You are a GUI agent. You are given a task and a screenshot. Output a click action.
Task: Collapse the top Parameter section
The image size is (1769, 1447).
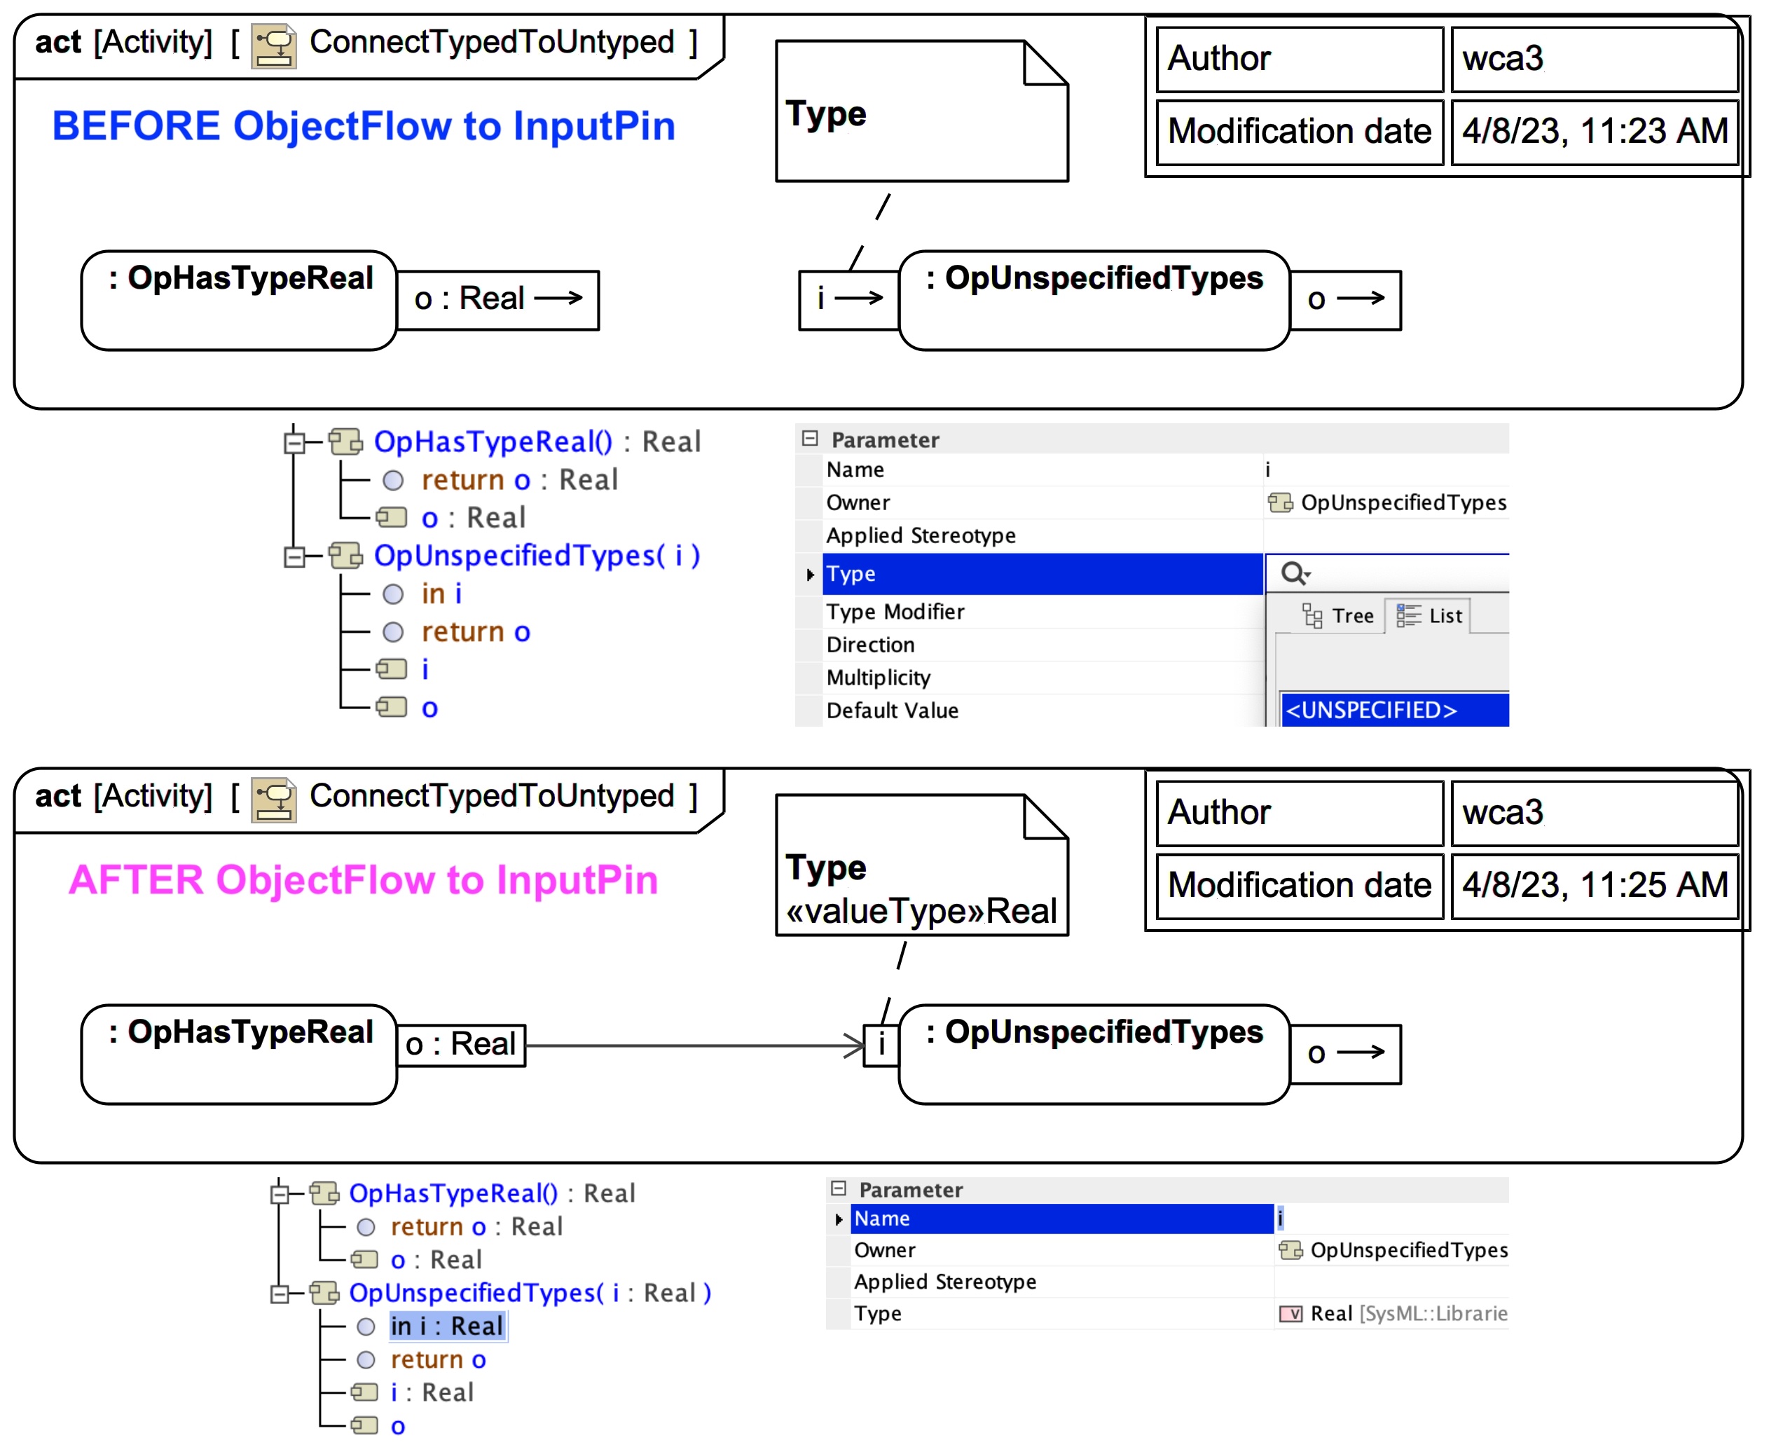pos(810,439)
